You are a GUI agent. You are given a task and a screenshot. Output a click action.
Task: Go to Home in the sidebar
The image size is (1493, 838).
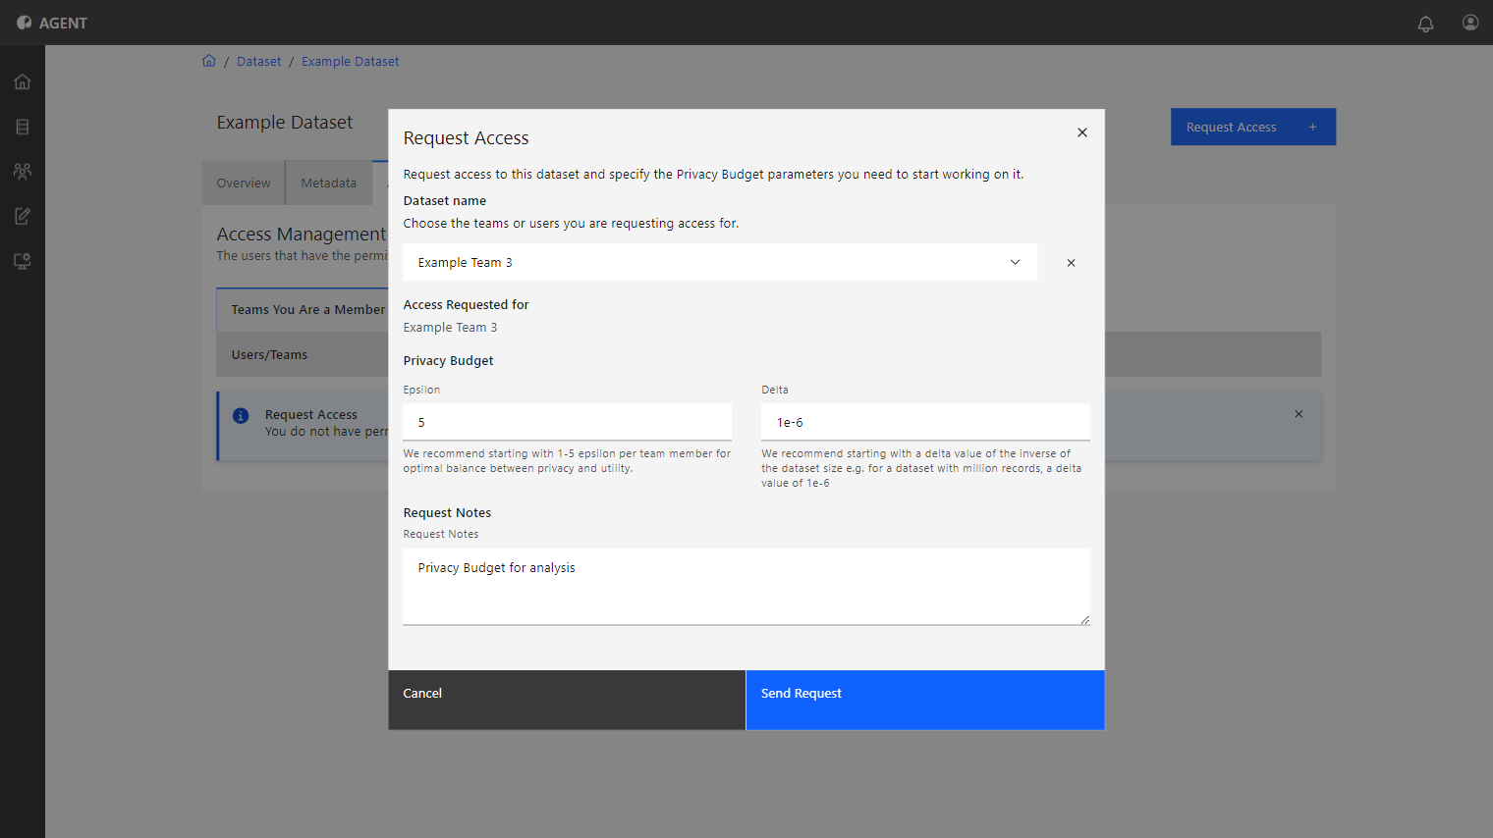pos(23,81)
